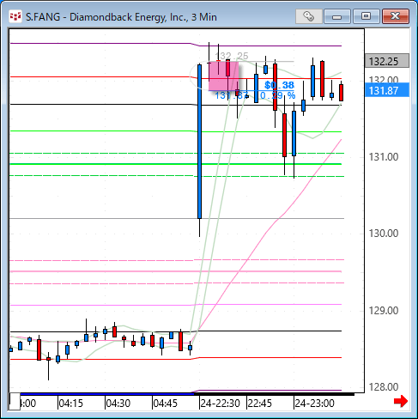Click the $0.38 measurement value
Image resolution: width=418 pixels, height=419 pixels.
pyautogui.click(x=279, y=85)
